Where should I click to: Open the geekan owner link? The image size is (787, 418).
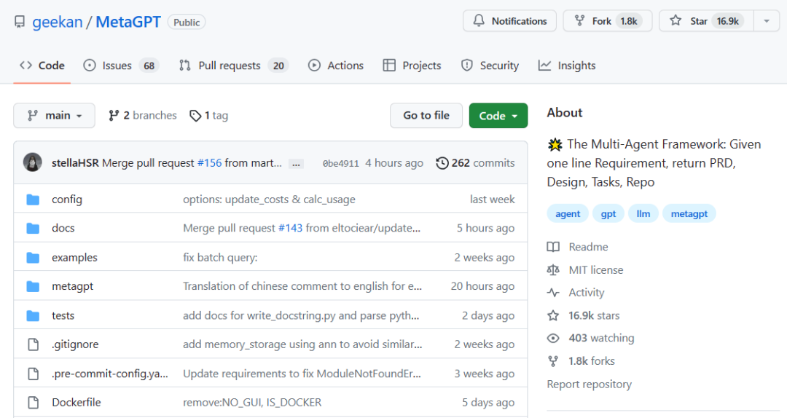pos(58,22)
